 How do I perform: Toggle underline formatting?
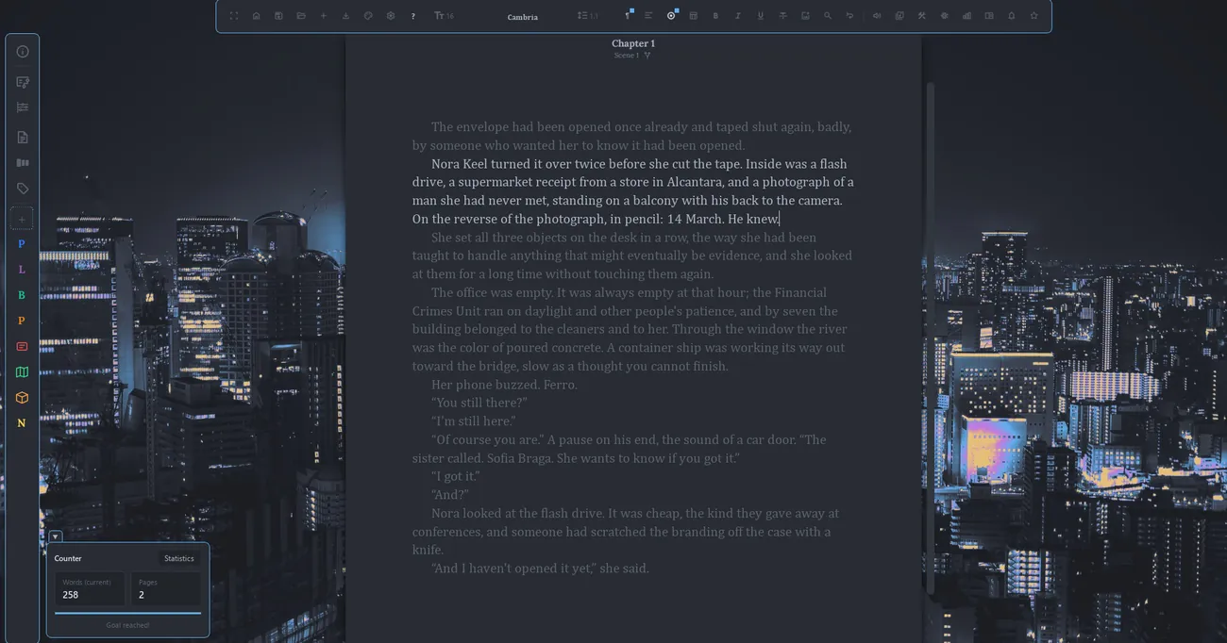click(761, 16)
